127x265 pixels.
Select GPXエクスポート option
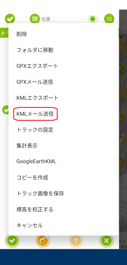coord(64,66)
